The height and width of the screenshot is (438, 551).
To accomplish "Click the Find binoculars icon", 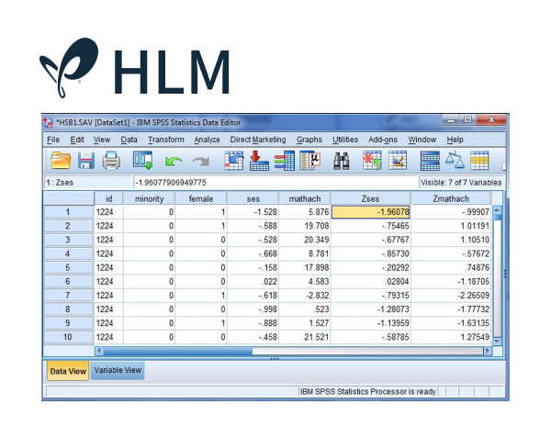I will coord(342,162).
